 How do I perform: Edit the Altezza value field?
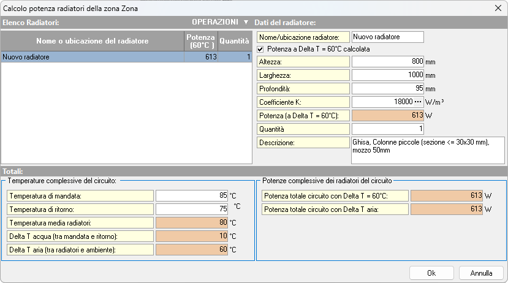(388, 62)
